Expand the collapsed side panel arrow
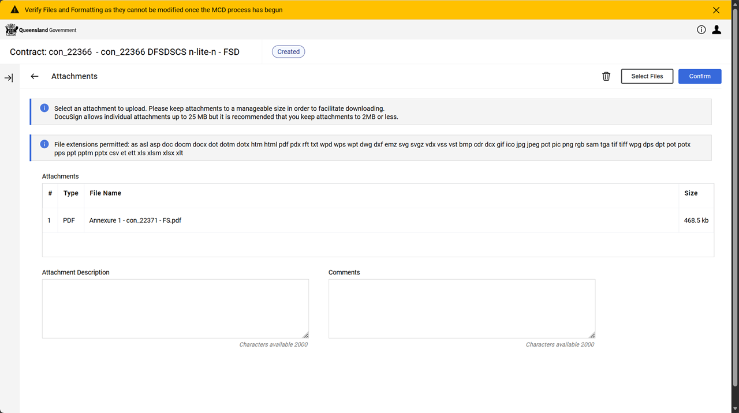This screenshot has height=413, width=739. tap(9, 78)
